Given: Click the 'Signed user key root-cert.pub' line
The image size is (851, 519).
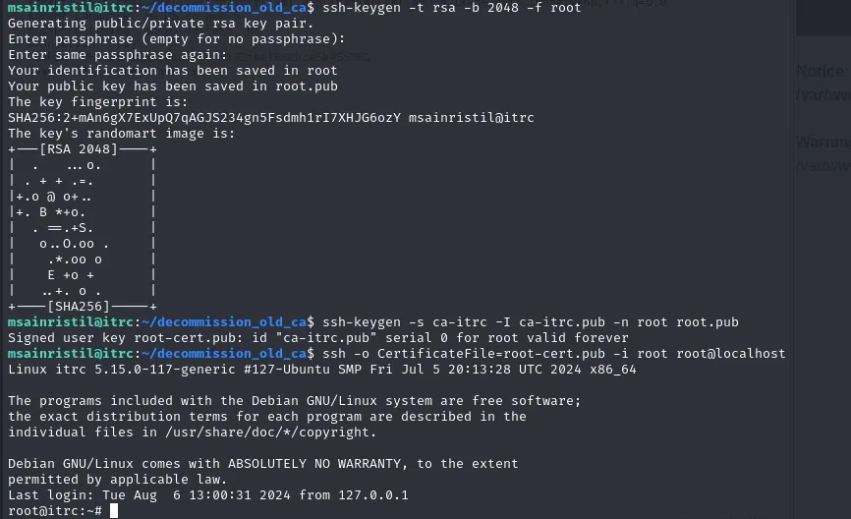Looking at the screenshot, I should [x=317, y=338].
